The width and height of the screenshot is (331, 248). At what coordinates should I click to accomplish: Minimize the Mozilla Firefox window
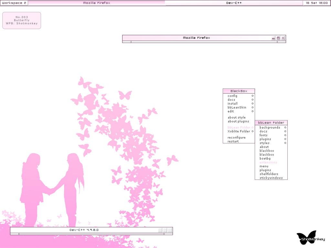coord(273,38)
